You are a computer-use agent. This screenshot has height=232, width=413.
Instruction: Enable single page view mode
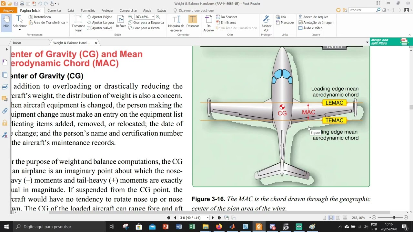(324, 218)
